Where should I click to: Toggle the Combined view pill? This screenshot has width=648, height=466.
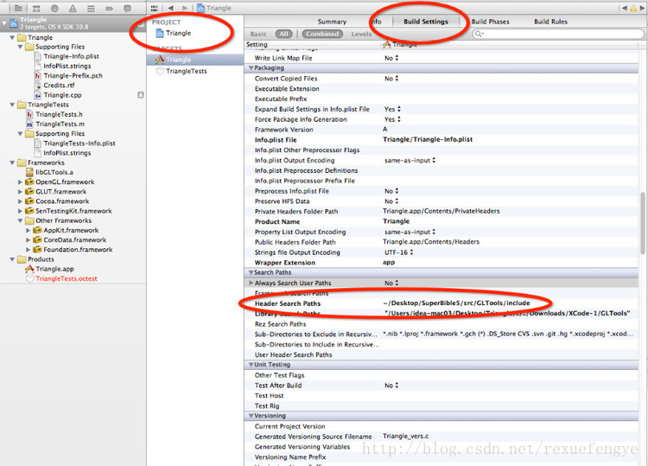pyautogui.click(x=322, y=34)
